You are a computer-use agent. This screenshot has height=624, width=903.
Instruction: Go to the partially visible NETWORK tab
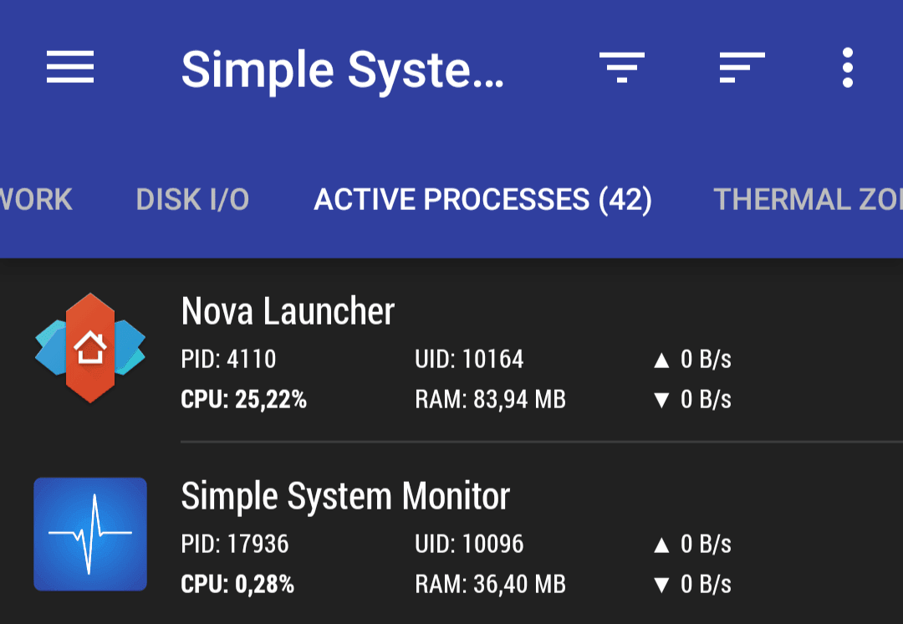click(36, 199)
